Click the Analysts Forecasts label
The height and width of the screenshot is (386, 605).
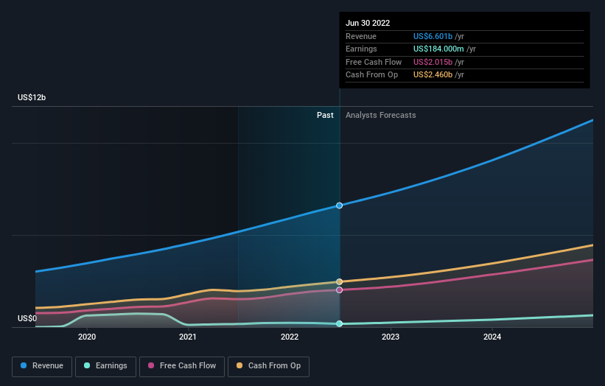click(380, 115)
